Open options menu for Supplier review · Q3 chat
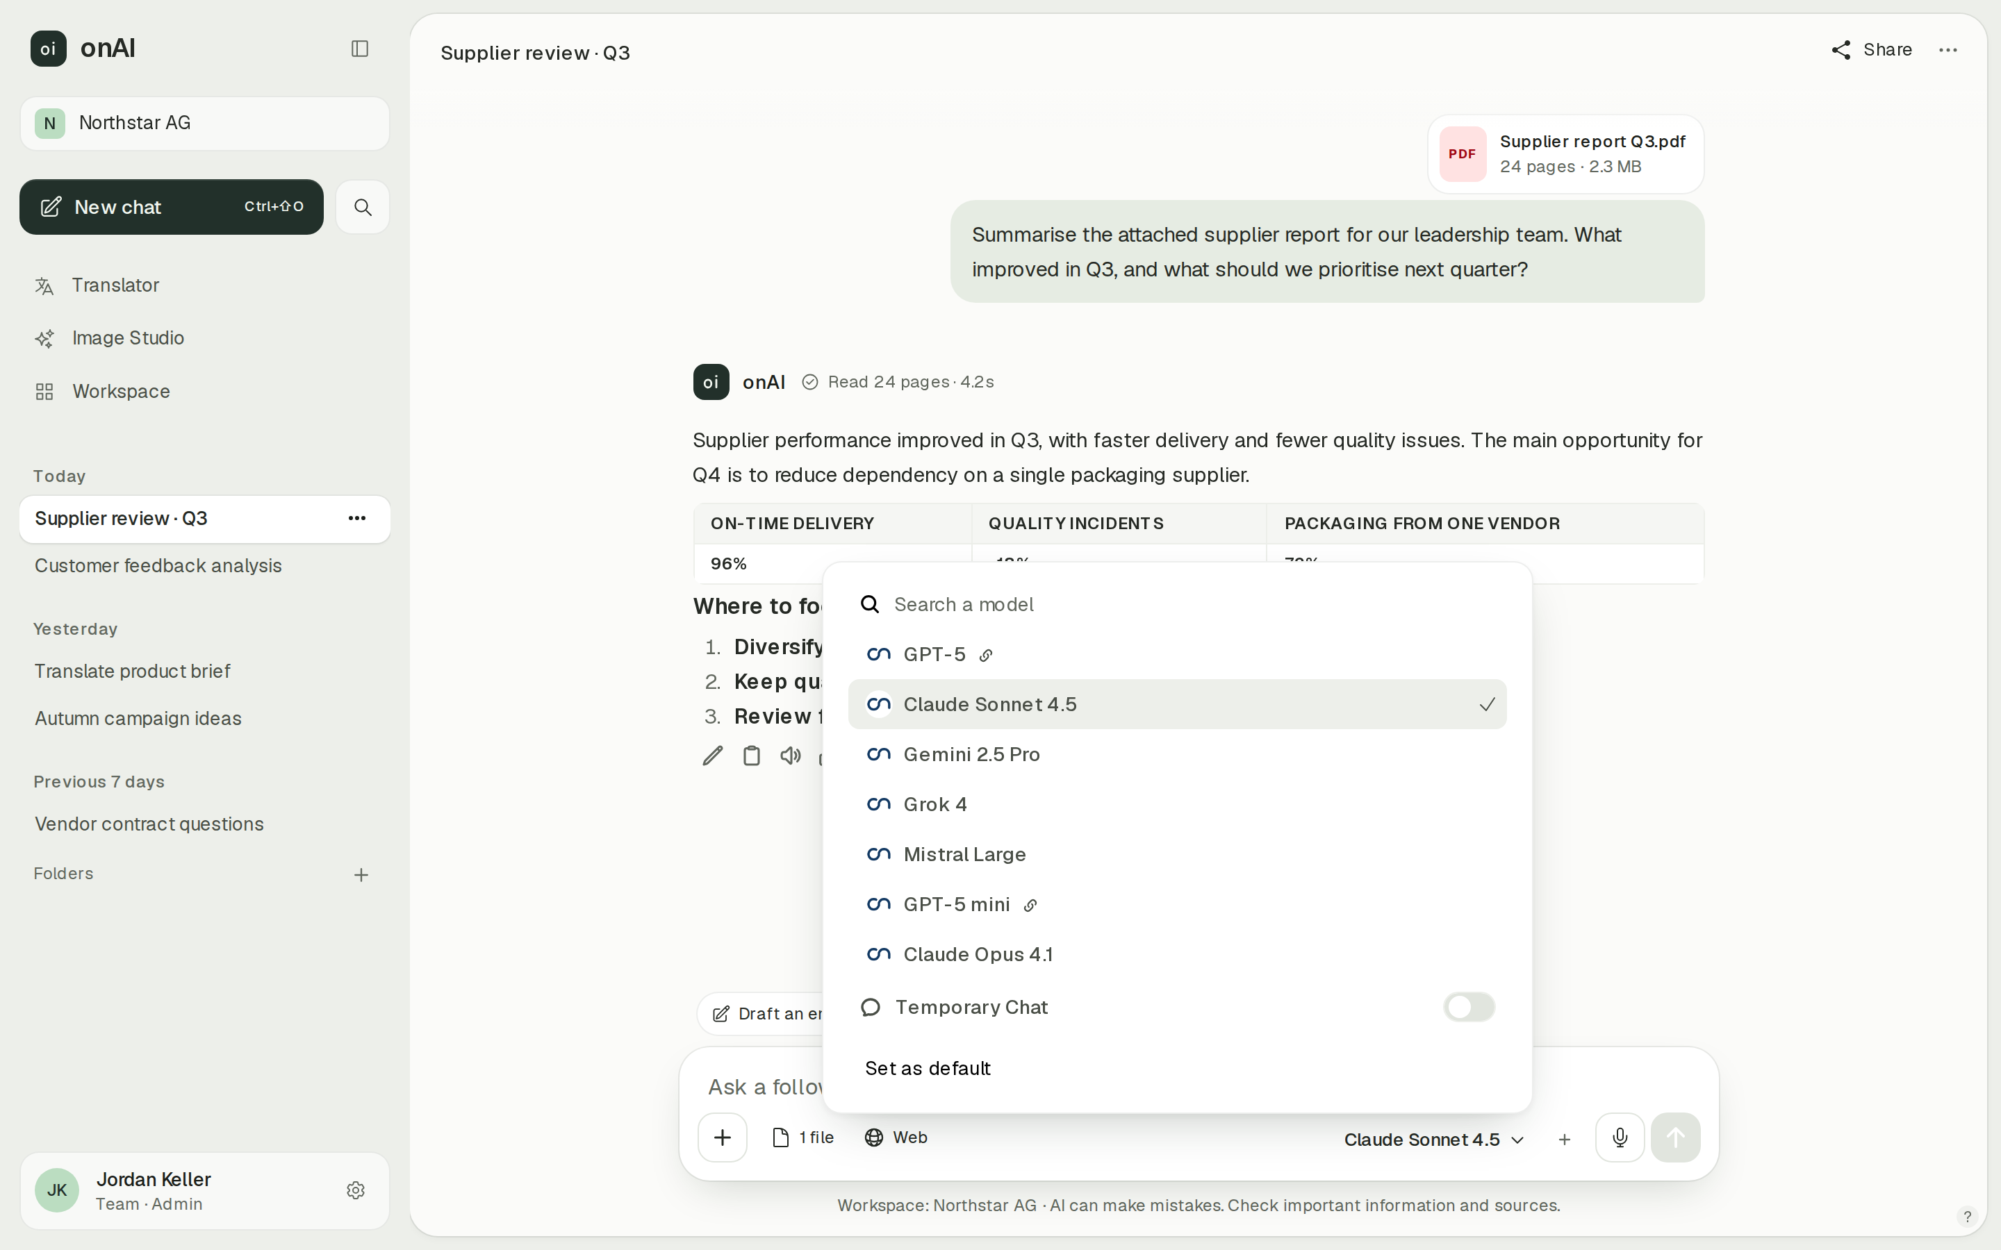 [x=357, y=518]
